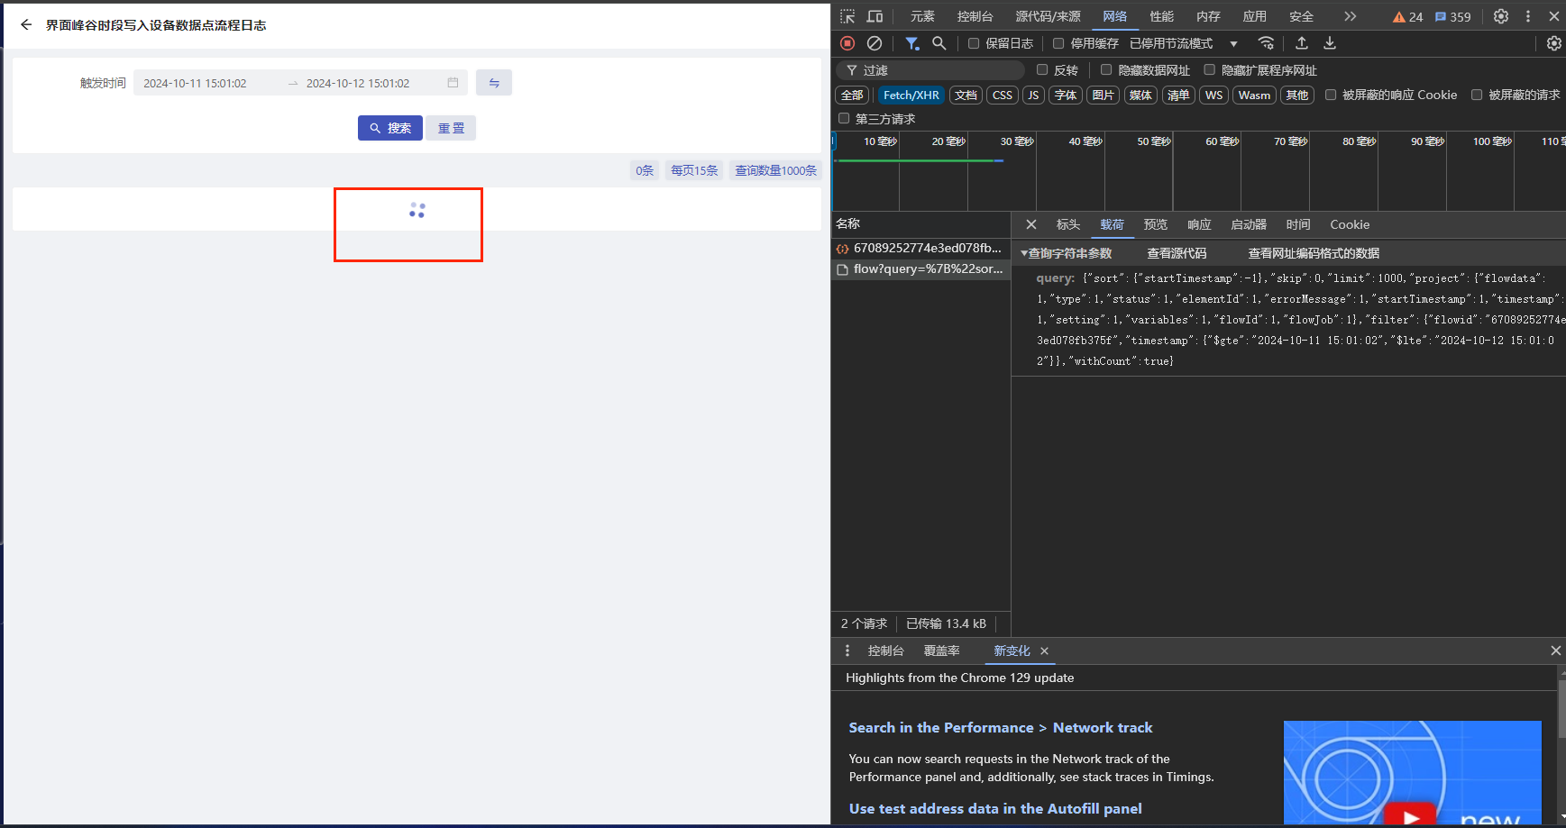
Task: Close the What's New tab X
Action: pos(1045,651)
